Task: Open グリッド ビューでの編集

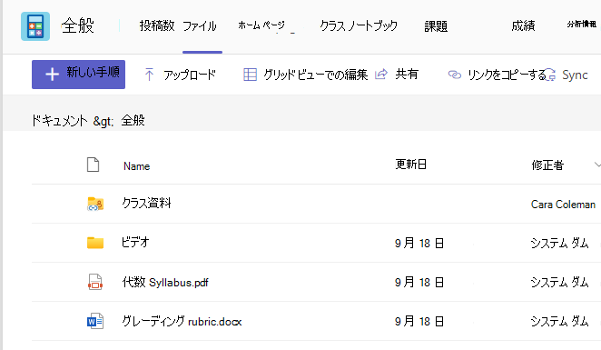Action: click(315, 75)
